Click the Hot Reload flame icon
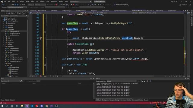 click(56, 5)
